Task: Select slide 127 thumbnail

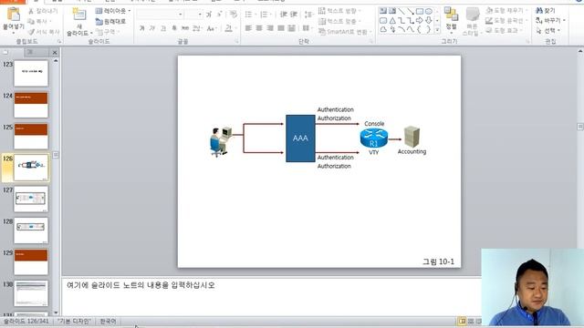Action: point(31,199)
